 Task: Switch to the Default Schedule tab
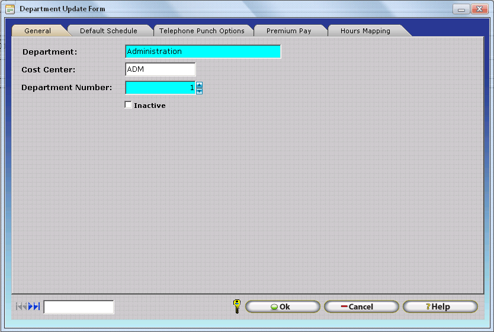(x=108, y=31)
